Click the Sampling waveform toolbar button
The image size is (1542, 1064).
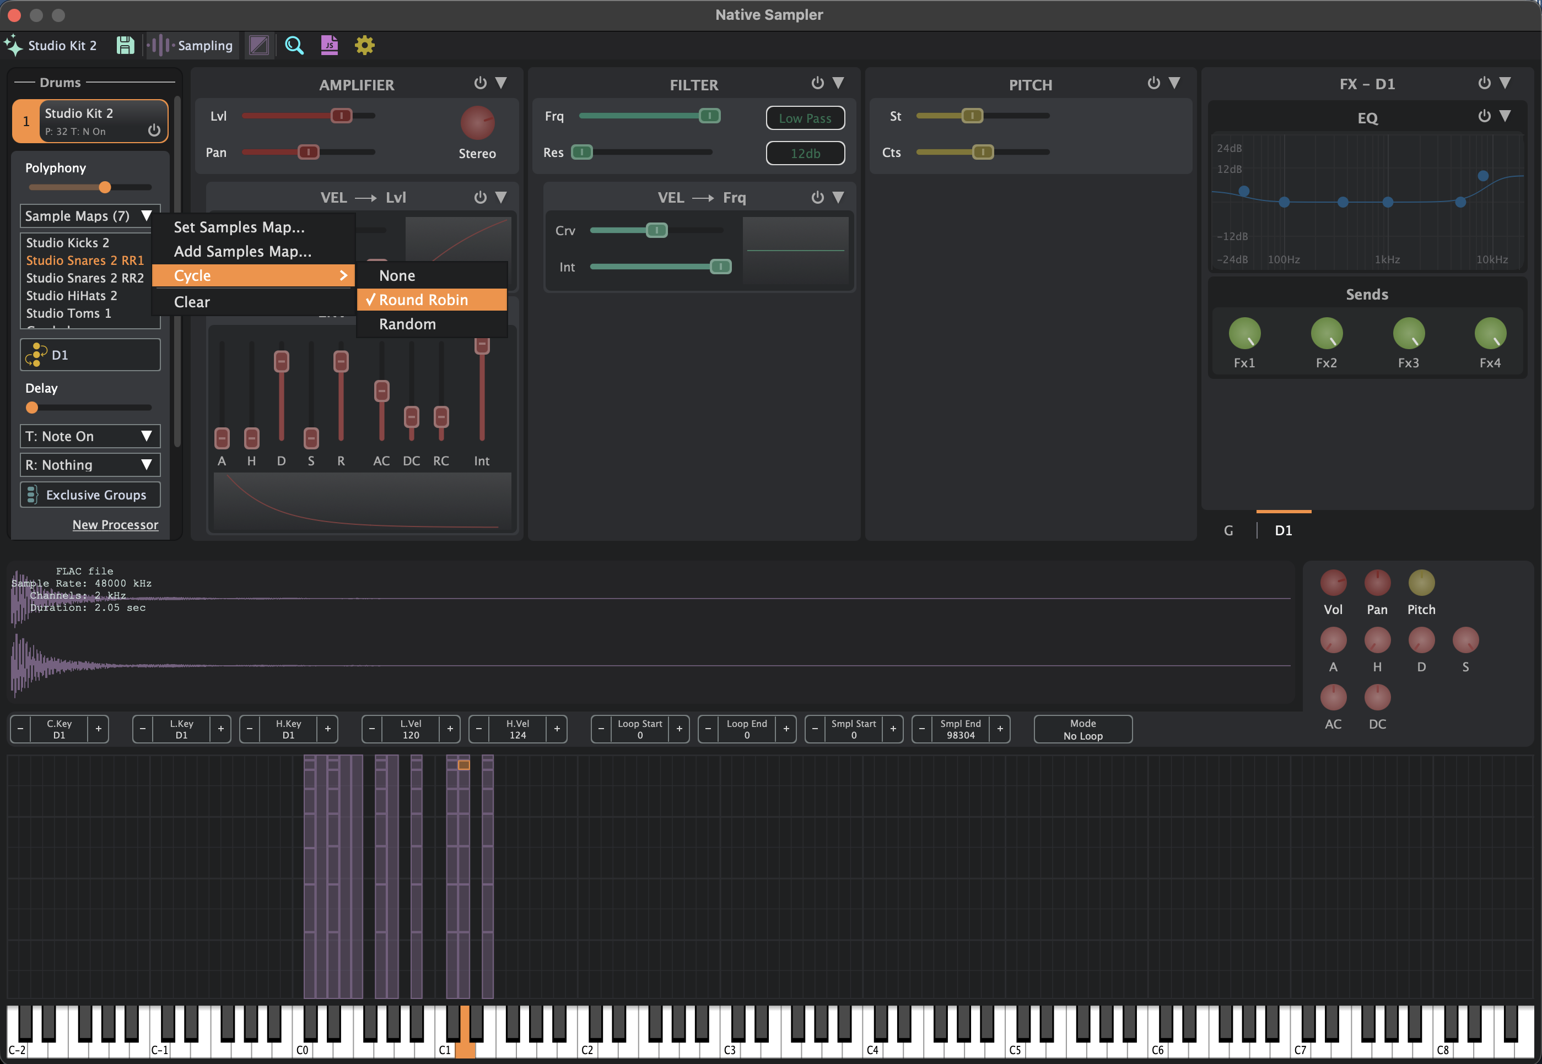192,45
